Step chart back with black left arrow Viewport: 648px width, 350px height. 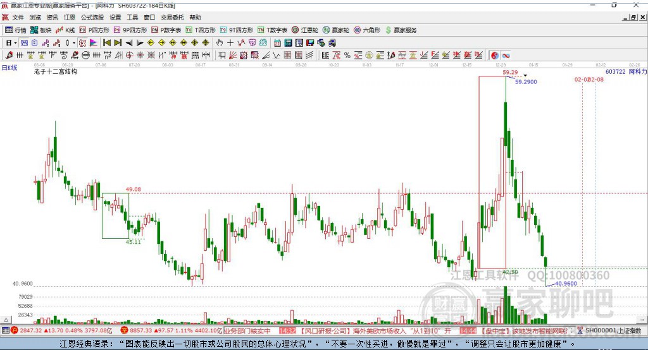click(x=129, y=43)
